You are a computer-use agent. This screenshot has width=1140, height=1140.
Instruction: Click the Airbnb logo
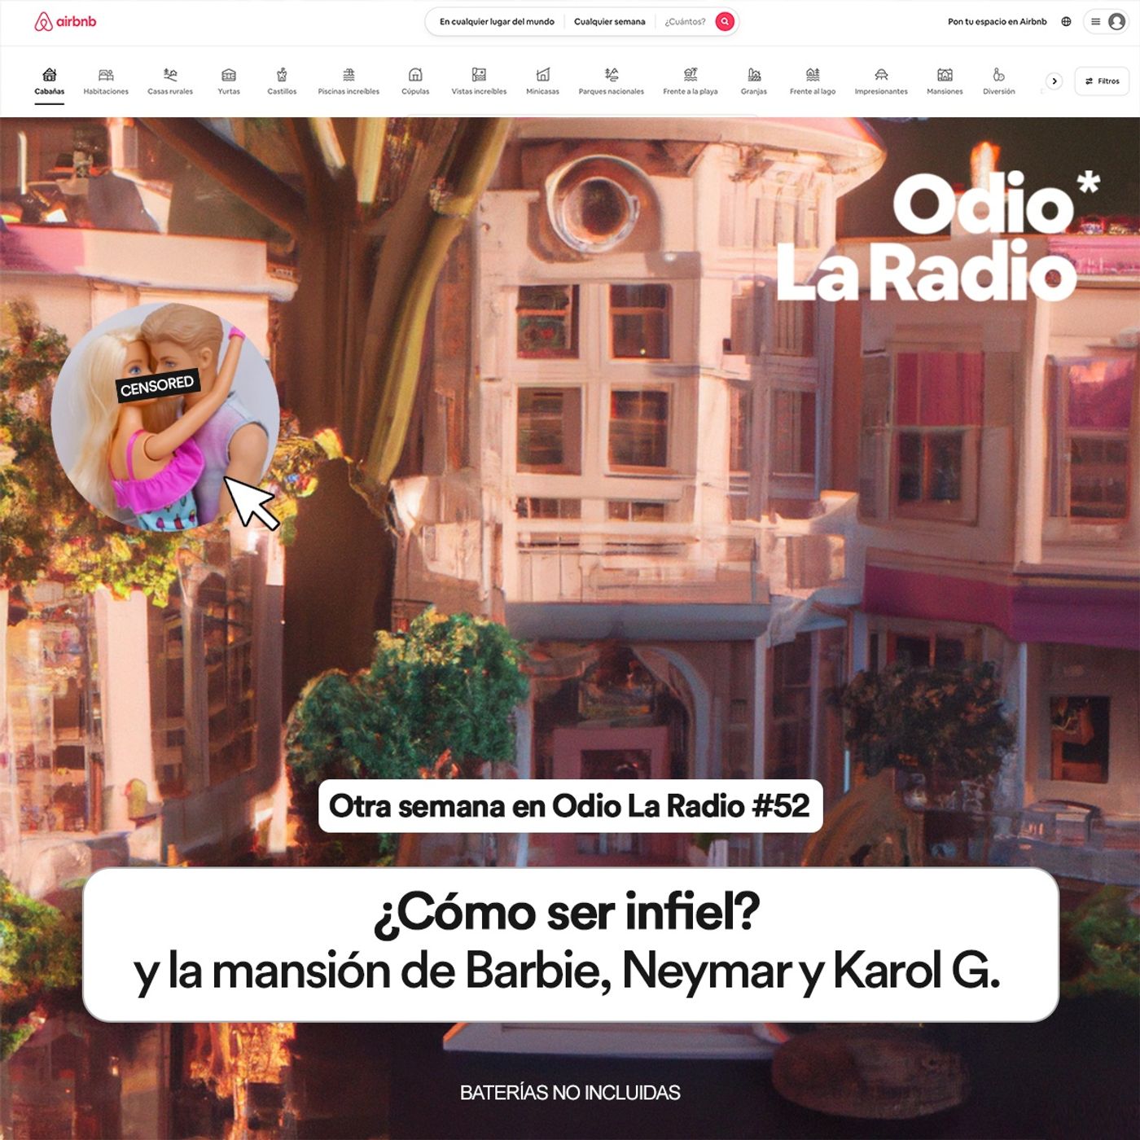click(x=65, y=22)
